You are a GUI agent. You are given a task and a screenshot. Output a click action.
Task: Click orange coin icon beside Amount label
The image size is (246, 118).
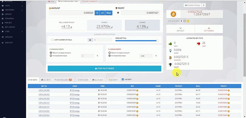(x=50, y=8)
